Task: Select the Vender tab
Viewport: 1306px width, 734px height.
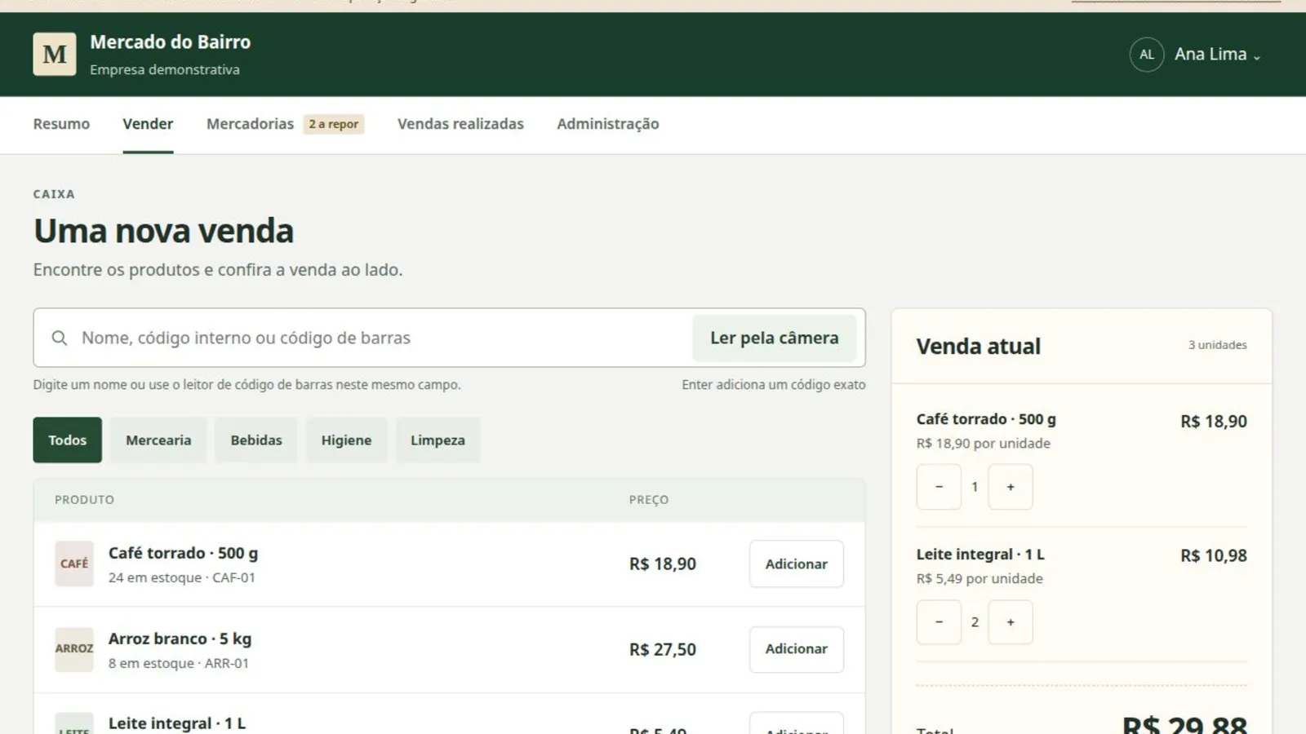Action: (148, 124)
